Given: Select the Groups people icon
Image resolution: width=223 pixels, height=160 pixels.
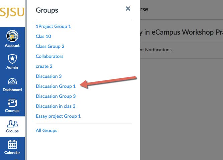Looking at the screenshot, I should point(12,124).
